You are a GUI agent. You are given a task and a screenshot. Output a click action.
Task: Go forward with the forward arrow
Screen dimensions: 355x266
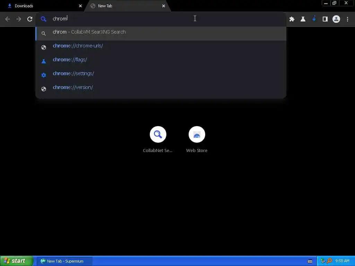coord(19,19)
